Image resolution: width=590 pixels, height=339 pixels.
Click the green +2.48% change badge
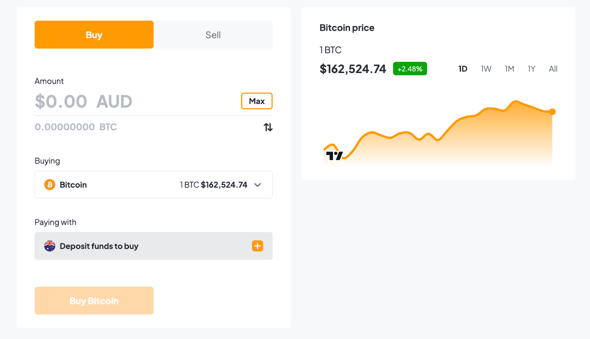tap(410, 68)
